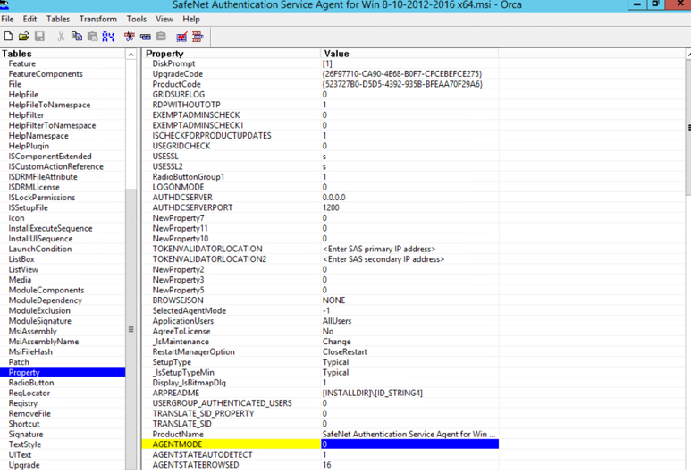This screenshot has height=474, width=691.
Task: Click the Tables list header
Action: coord(63,54)
